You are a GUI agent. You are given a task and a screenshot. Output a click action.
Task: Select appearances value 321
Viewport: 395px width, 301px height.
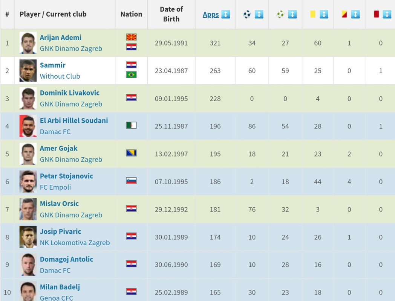tap(215, 43)
